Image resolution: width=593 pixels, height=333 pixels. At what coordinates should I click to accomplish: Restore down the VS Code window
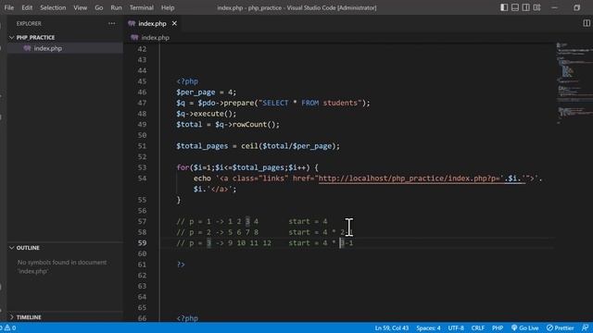coord(576,7)
